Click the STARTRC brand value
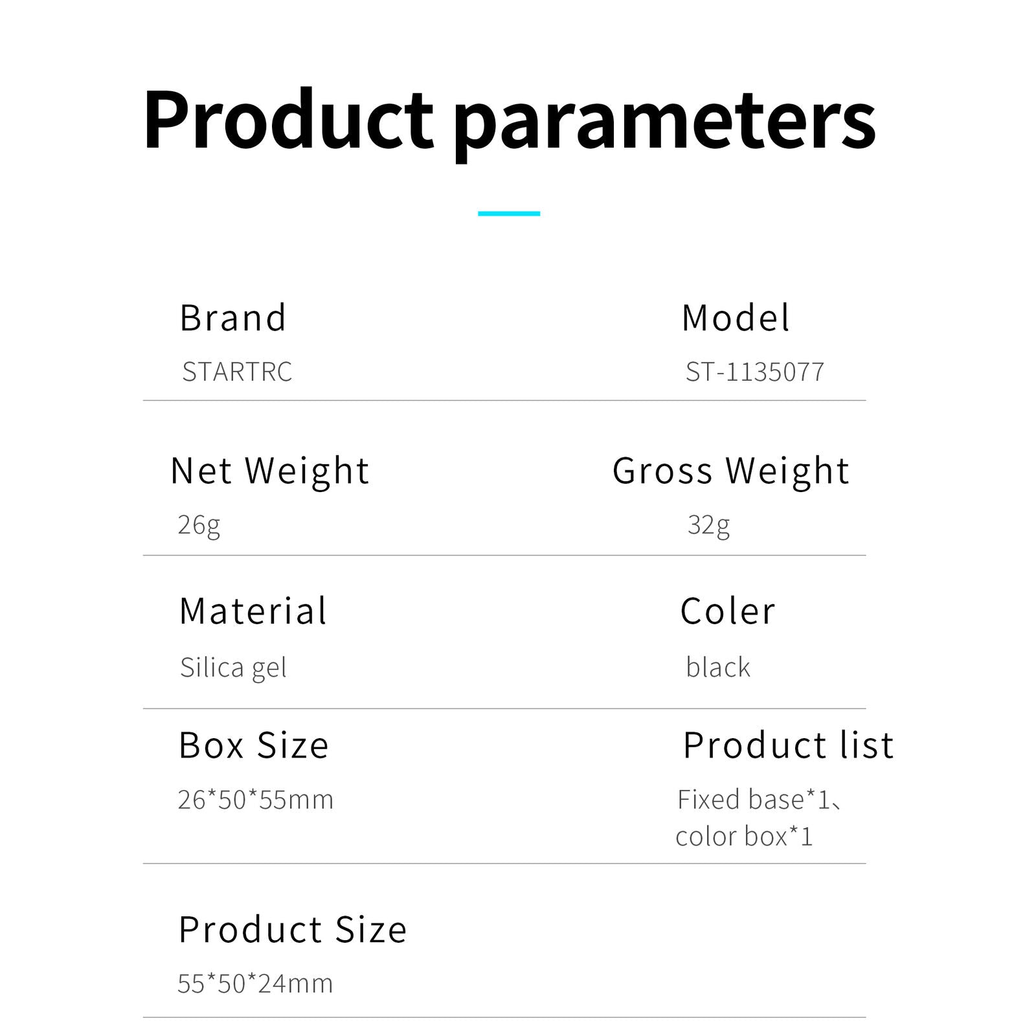1036x1036 pixels. [x=237, y=372]
